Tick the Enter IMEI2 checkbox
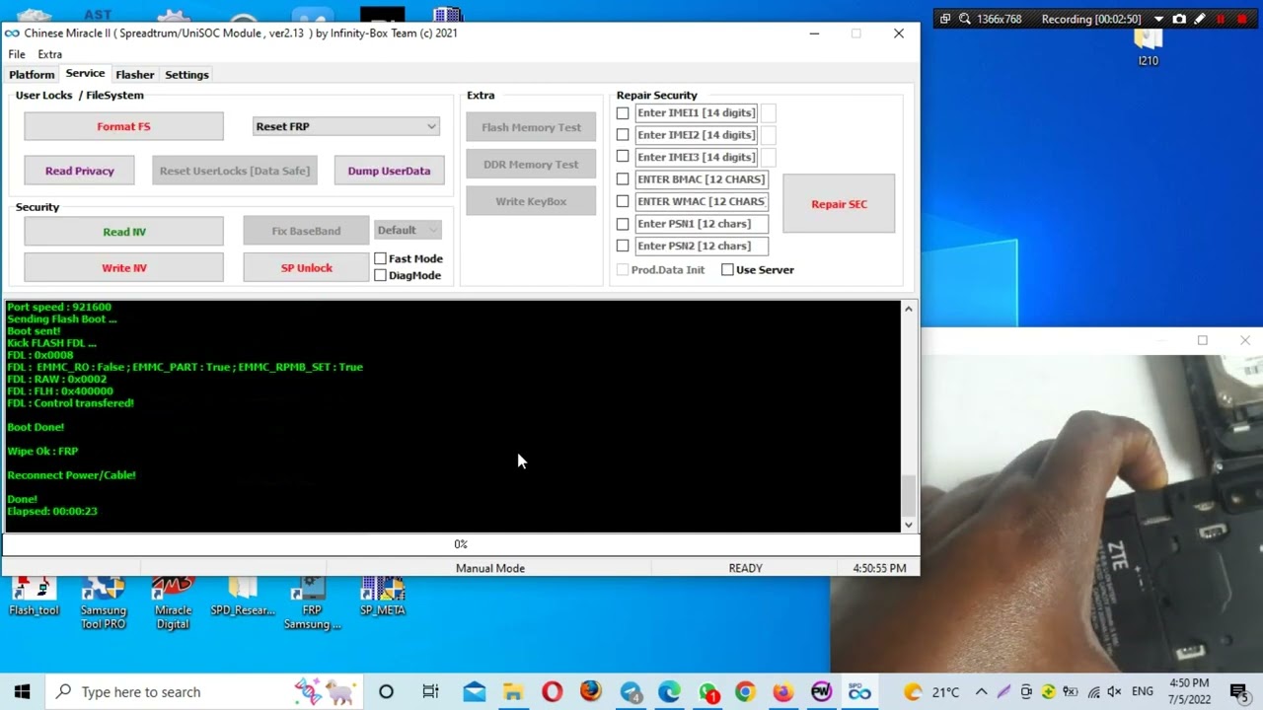 pyautogui.click(x=623, y=134)
